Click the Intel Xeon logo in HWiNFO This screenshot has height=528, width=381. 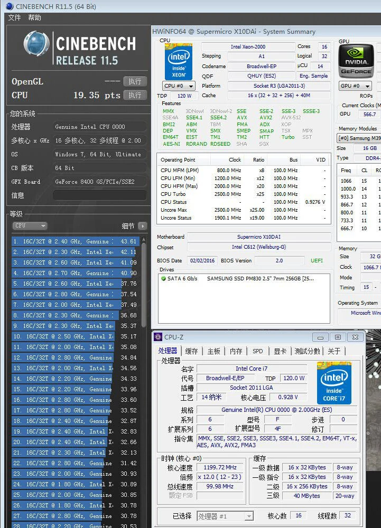[179, 62]
